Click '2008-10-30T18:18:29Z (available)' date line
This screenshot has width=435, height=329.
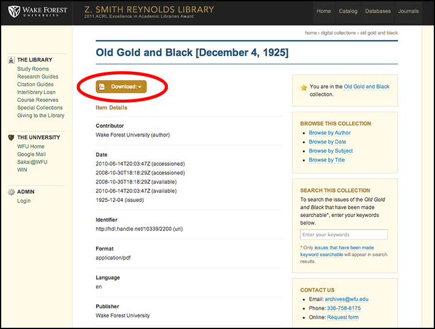click(x=136, y=182)
